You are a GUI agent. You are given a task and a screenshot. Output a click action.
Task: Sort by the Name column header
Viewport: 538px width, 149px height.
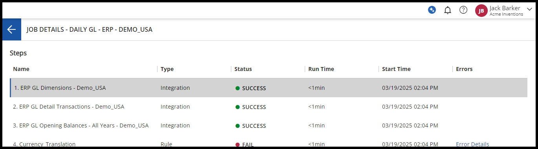point(21,69)
